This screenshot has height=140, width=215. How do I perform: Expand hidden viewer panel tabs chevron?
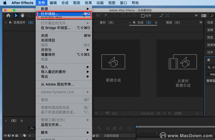pyautogui.click(x=201, y=22)
